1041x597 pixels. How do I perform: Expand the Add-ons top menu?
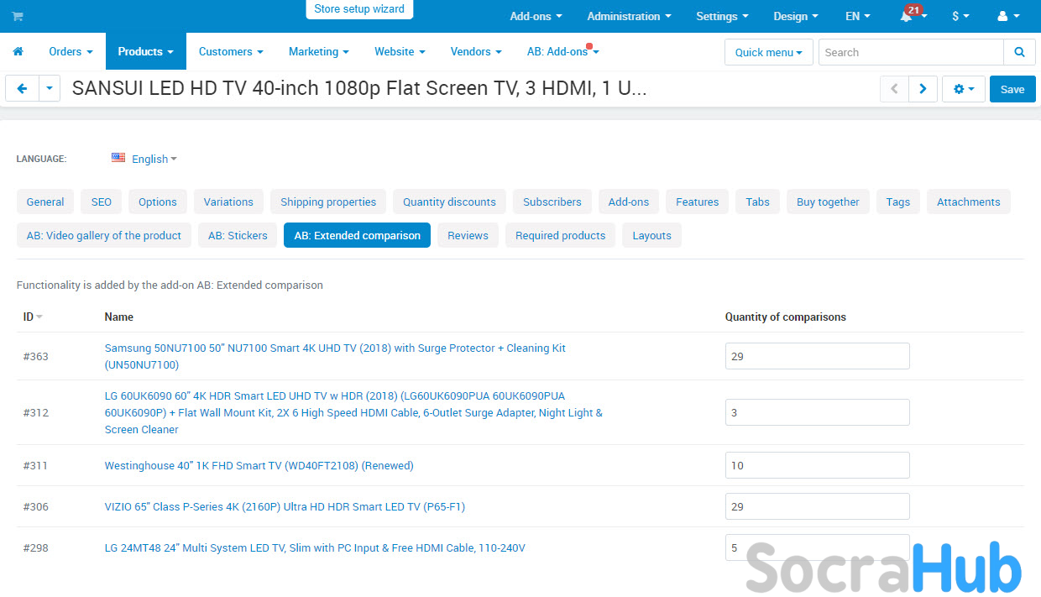(536, 16)
